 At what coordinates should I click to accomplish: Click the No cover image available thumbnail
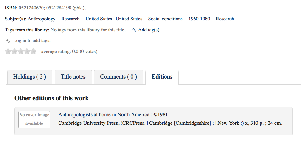click(34, 119)
